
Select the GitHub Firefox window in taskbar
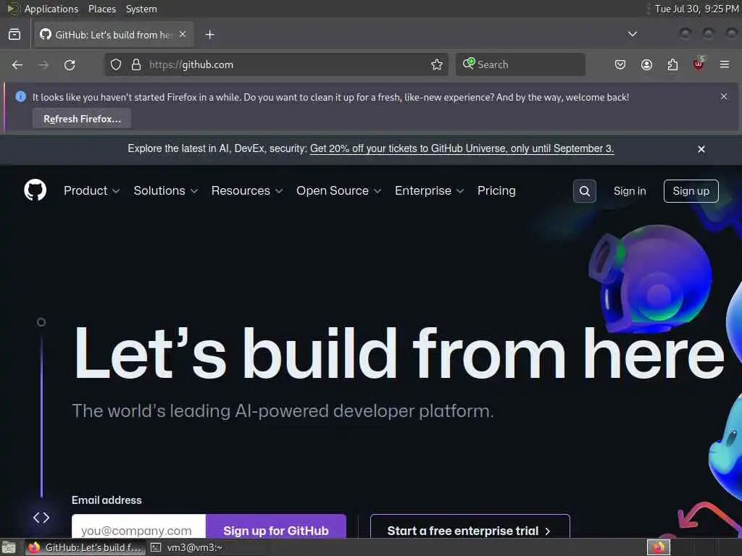point(85,547)
